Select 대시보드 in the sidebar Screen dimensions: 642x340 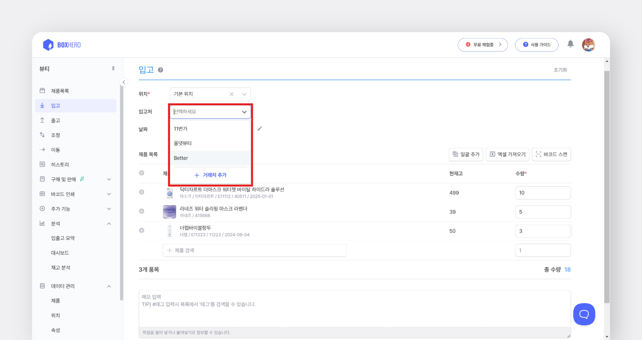(x=60, y=253)
